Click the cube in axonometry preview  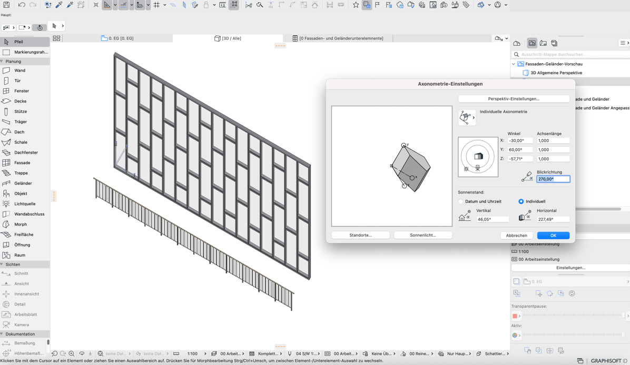point(411,168)
